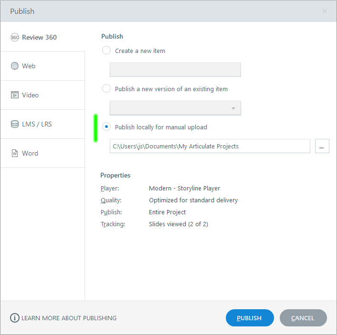Click the Video film icon
The height and width of the screenshot is (335, 337).
click(x=15, y=95)
